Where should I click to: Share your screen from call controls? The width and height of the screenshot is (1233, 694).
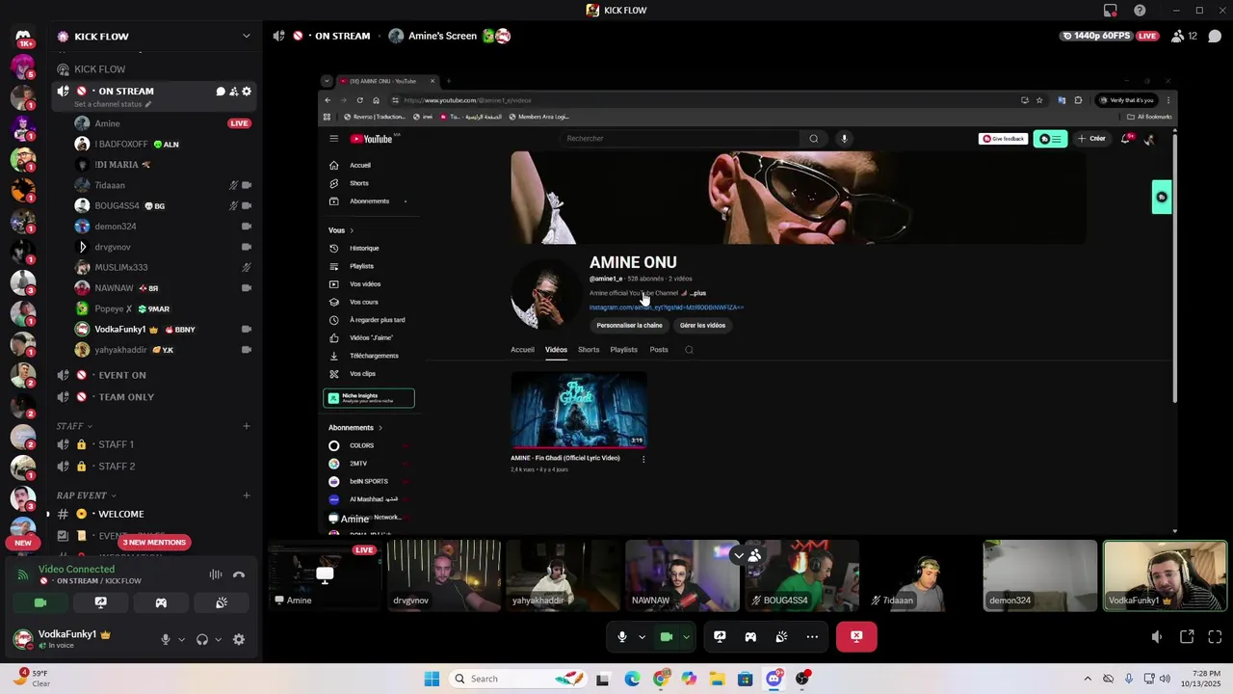[x=720, y=636]
